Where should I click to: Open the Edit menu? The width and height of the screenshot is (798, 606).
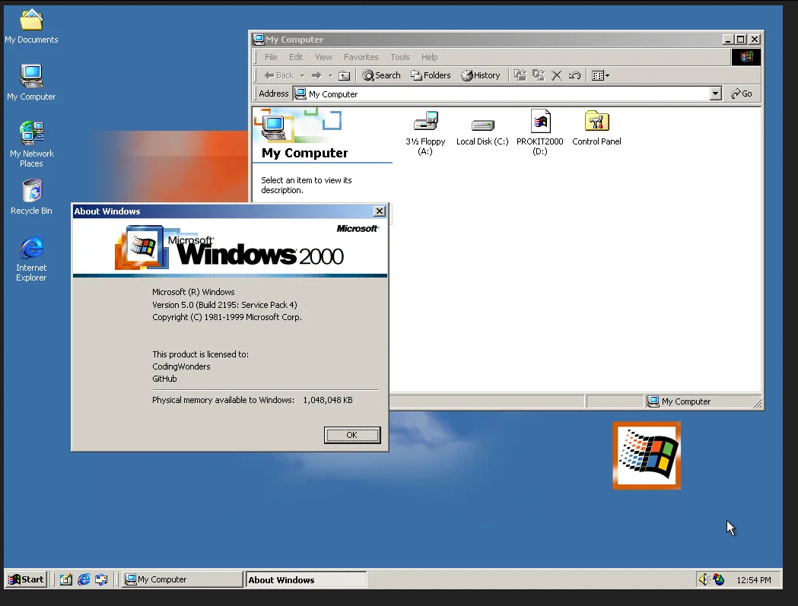[296, 57]
